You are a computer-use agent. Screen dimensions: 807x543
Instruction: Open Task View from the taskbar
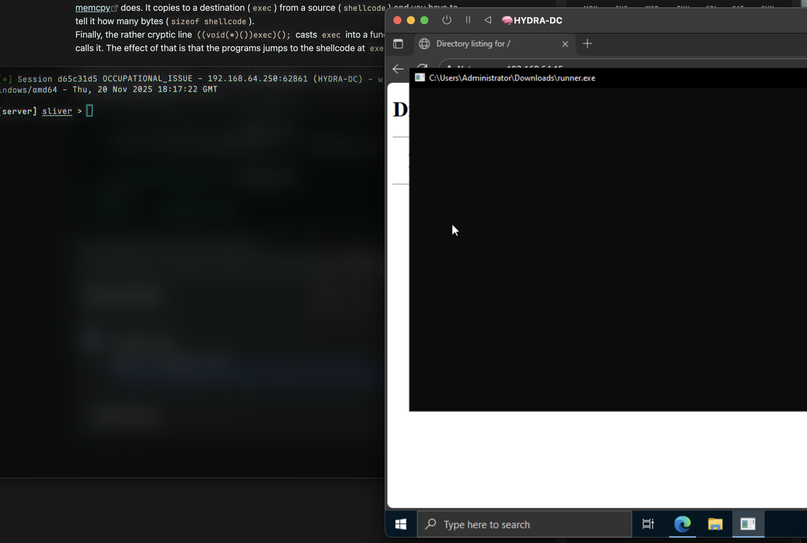tap(648, 524)
